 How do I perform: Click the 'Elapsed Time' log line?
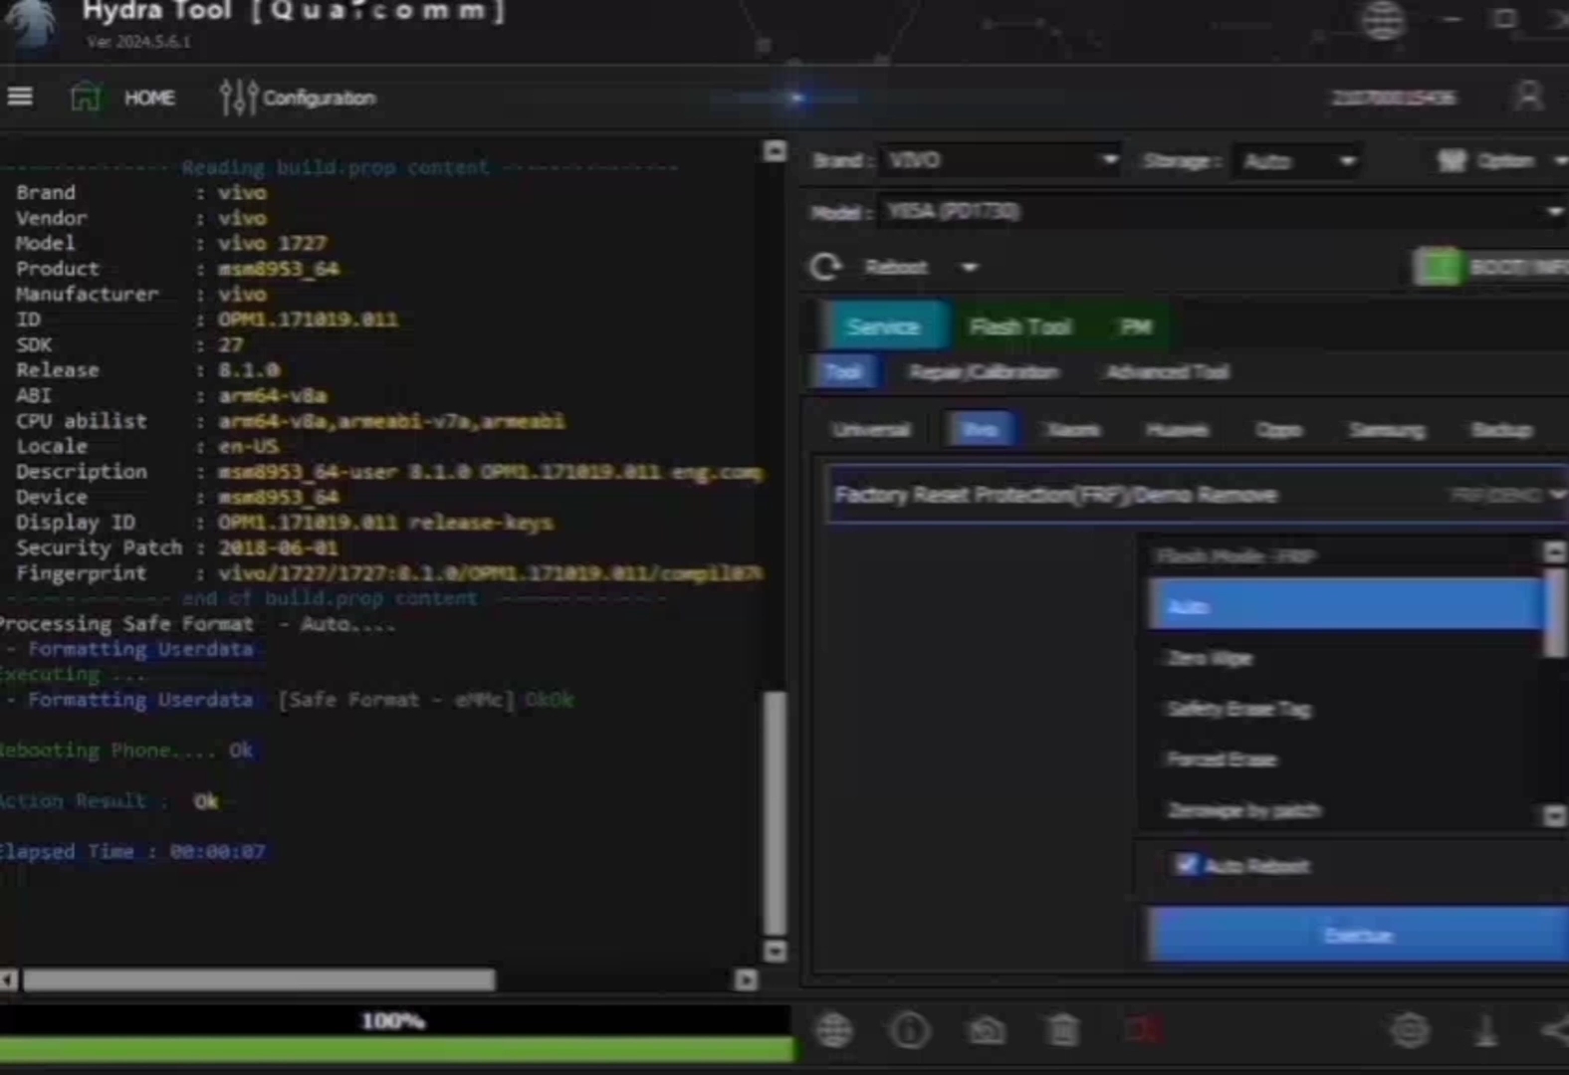coord(132,851)
